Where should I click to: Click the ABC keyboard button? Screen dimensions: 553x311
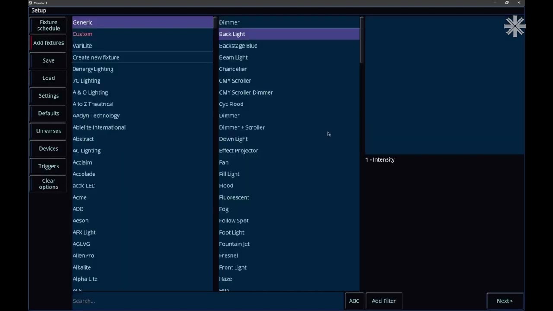click(354, 301)
